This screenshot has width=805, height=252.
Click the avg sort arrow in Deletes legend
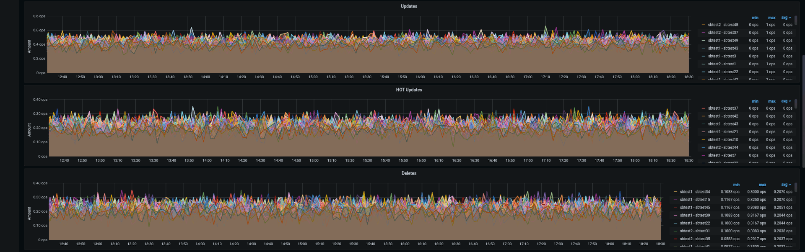[790, 185]
